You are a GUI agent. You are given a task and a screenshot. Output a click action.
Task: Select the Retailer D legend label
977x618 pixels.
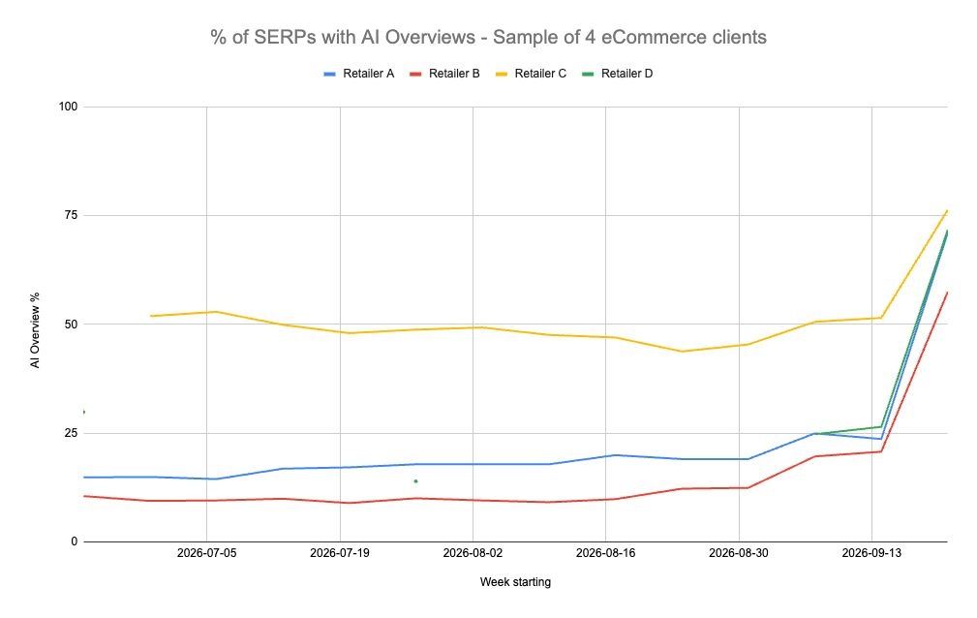pos(626,74)
